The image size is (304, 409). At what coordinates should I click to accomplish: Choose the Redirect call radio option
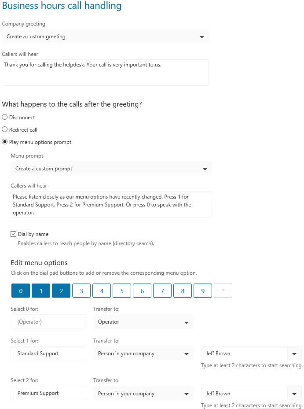tap(5, 129)
